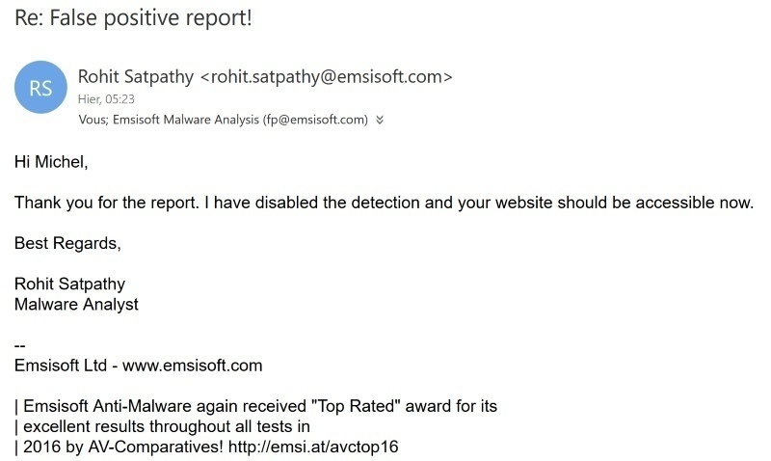Screen dimensions: 771x461
Task: Open sender name Rohit Satpathy in header
Action: [136, 77]
